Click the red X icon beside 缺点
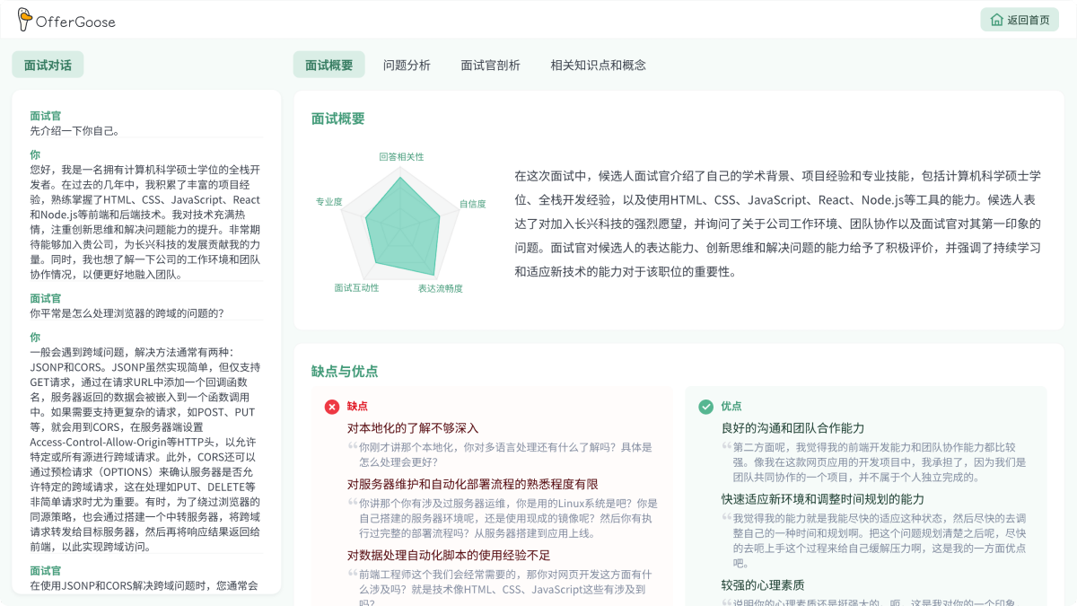The image size is (1077, 606). tap(332, 407)
